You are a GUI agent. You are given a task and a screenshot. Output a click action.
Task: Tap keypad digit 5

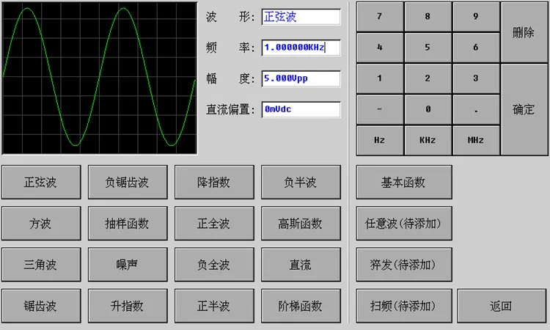(x=428, y=48)
